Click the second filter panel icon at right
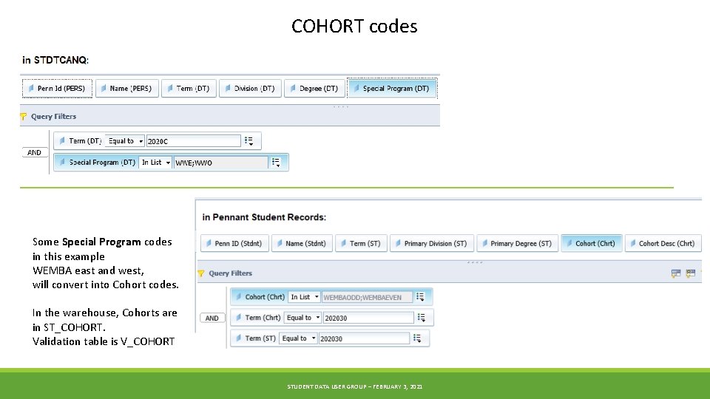 click(x=690, y=273)
